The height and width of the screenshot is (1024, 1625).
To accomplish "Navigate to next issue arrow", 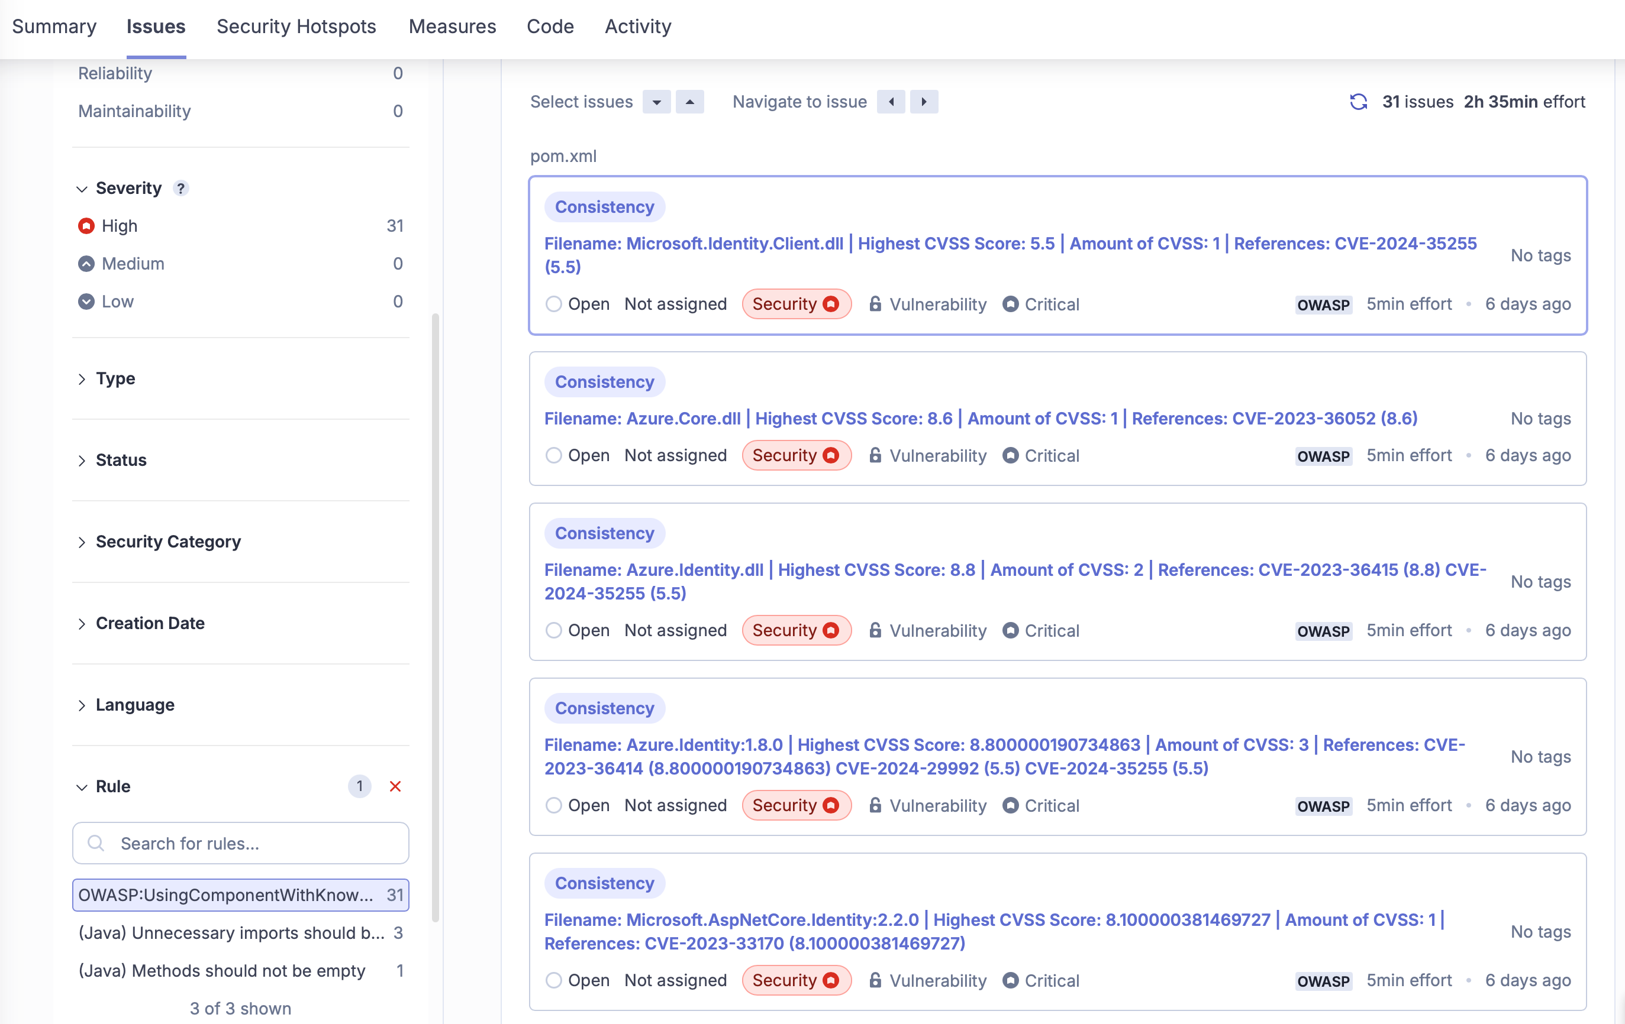I will (924, 102).
